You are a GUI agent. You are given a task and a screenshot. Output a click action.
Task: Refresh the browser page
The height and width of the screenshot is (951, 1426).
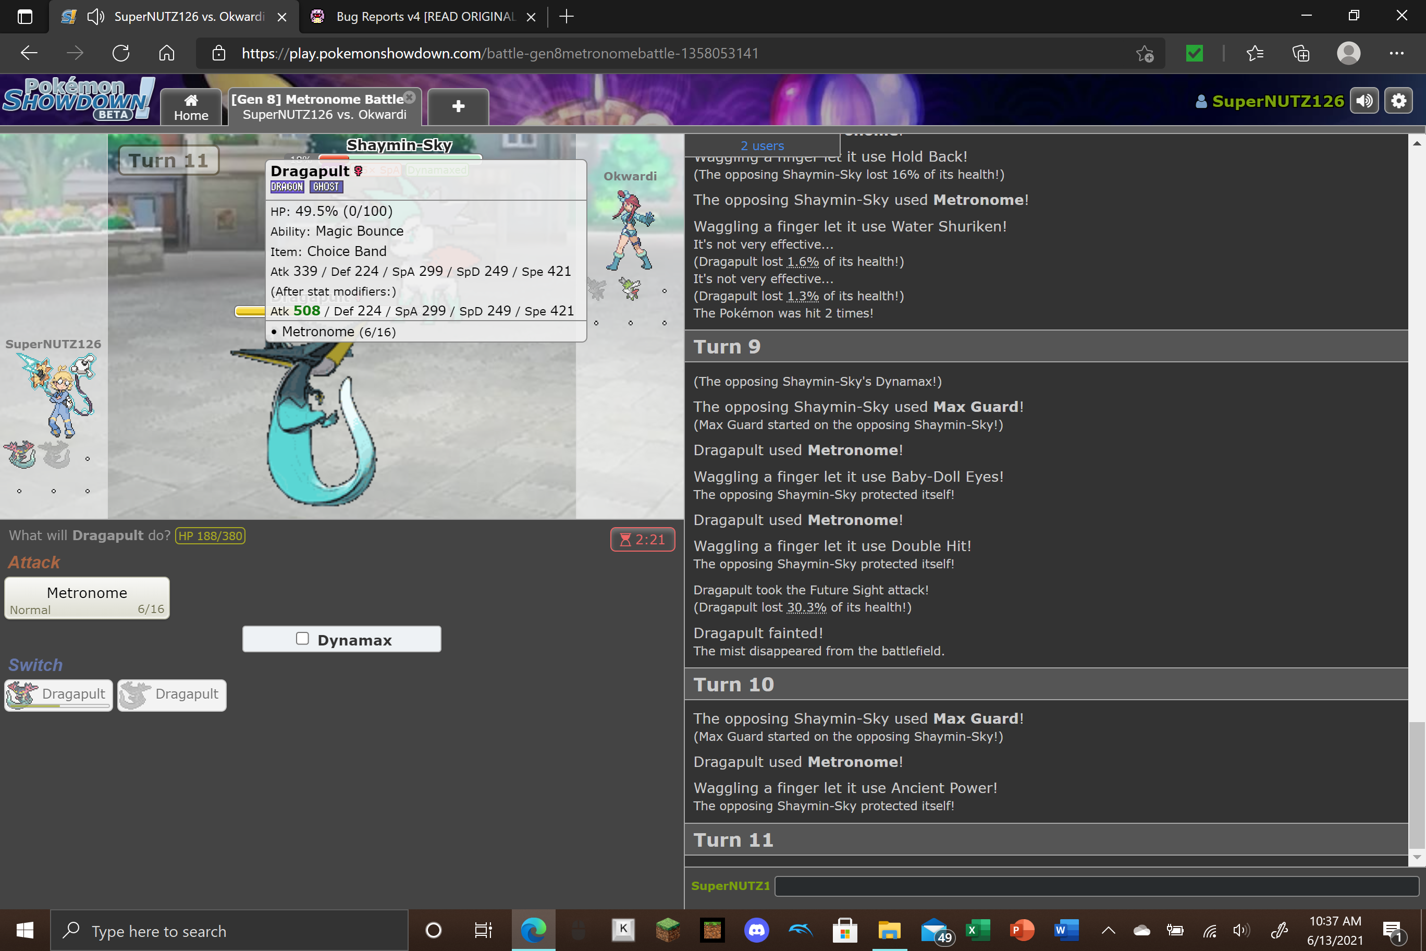click(120, 53)
